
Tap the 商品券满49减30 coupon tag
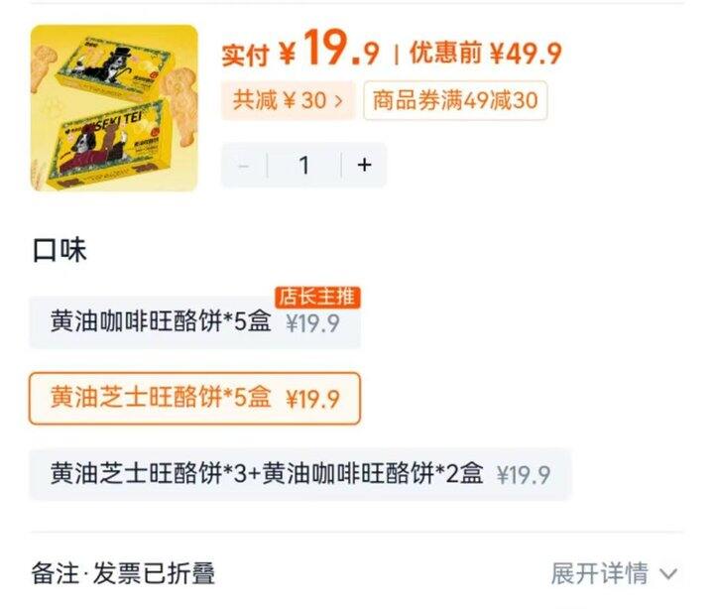[x=455, y=100]
